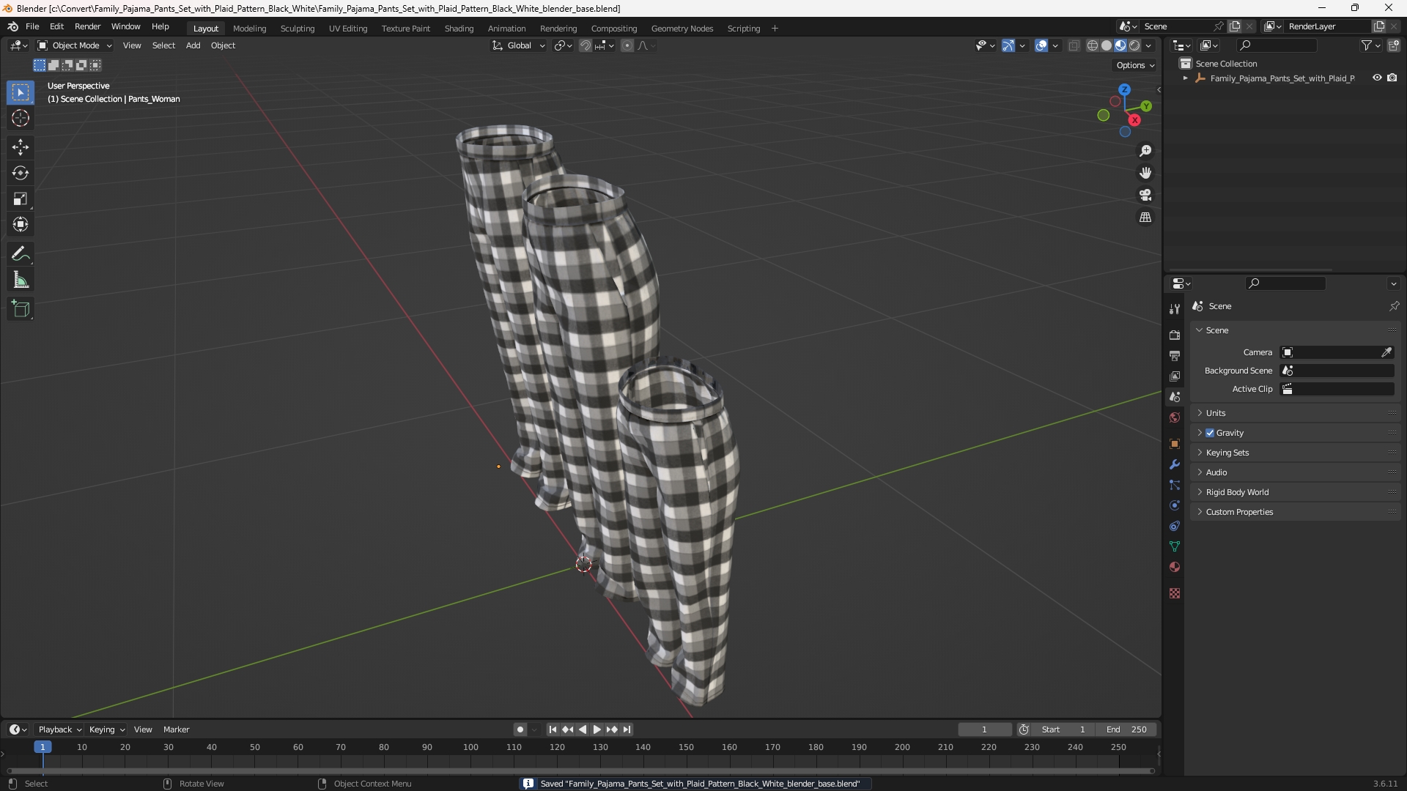Open the Render properties tab
Screen dimensions: 1407x791
1175,335
